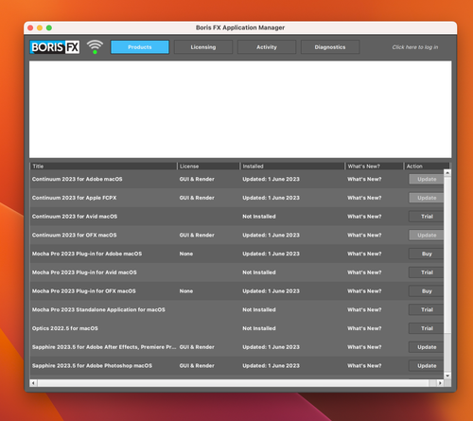Select row 'Optics 2022.5 for macOS'
This screenshot has width=473, height=421.
click(x=236, y=328)
